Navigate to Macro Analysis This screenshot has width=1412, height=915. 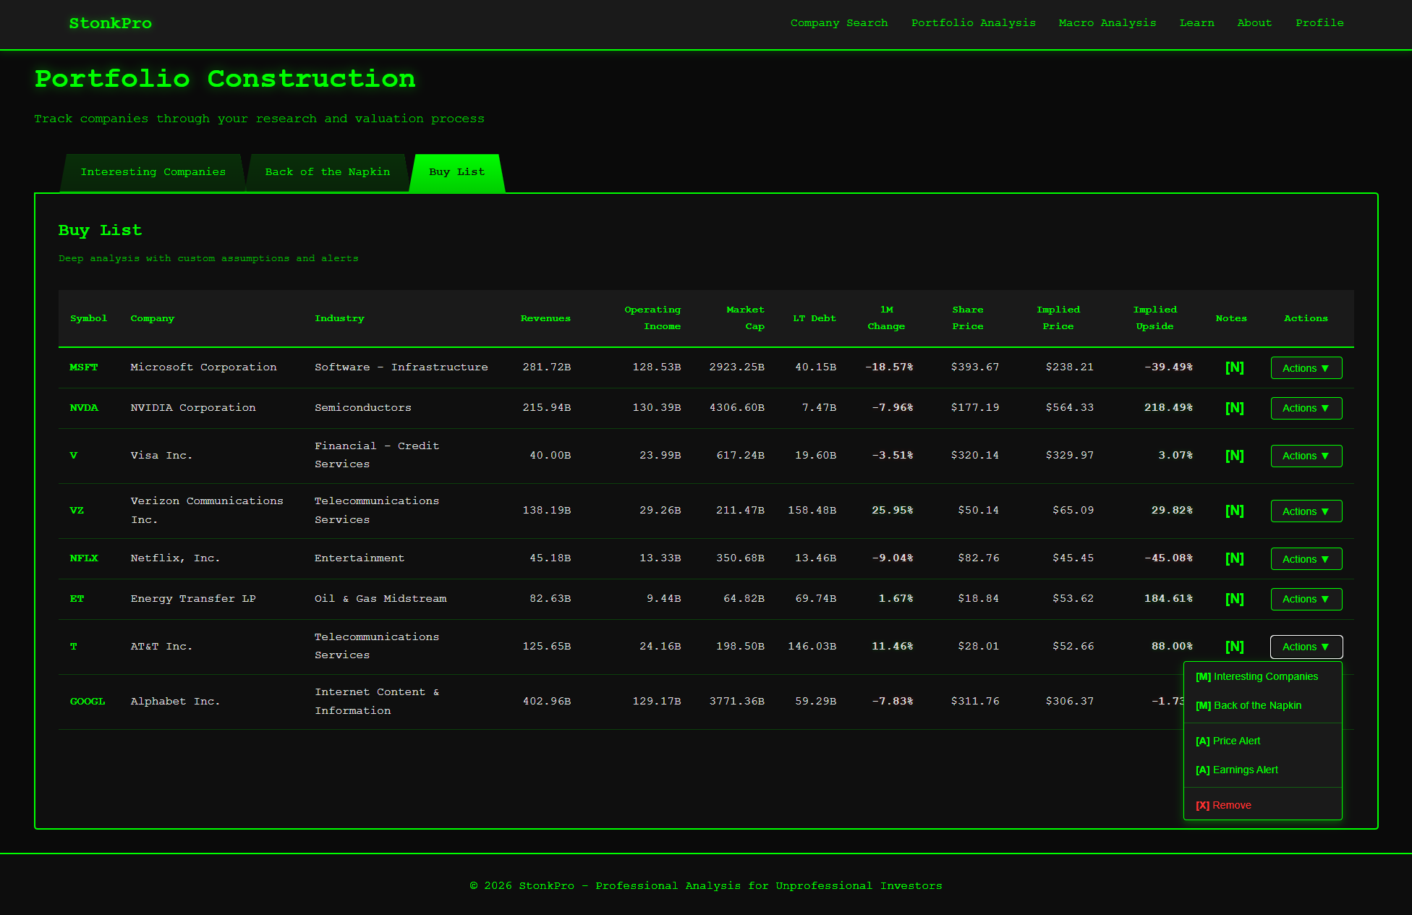click(x=1107, y=22)
